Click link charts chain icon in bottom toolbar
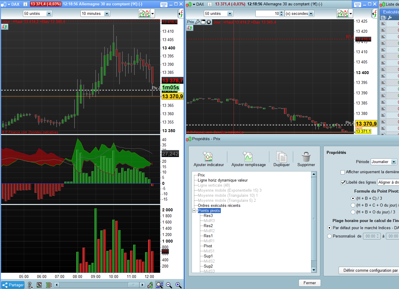The image size is (399, 289). 30,285
